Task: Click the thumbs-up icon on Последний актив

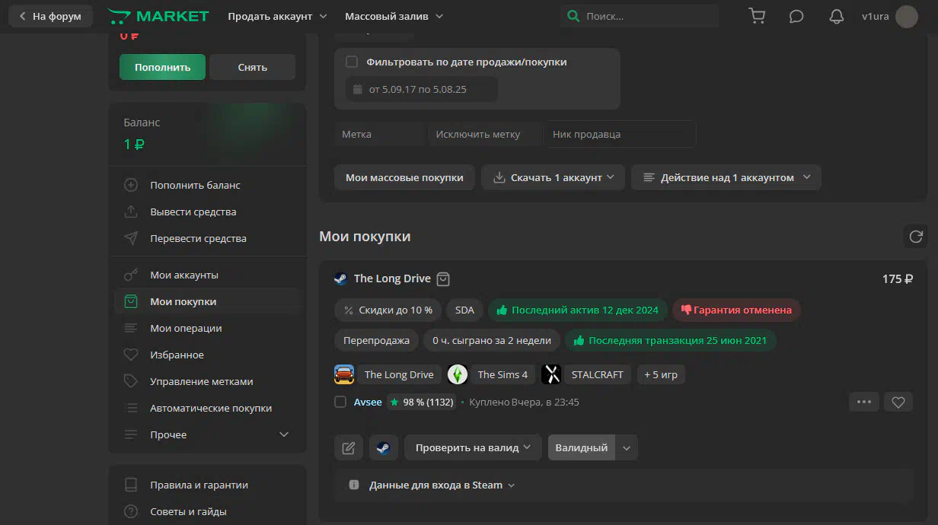Action: pyautogui.click(x=502, y=310)
